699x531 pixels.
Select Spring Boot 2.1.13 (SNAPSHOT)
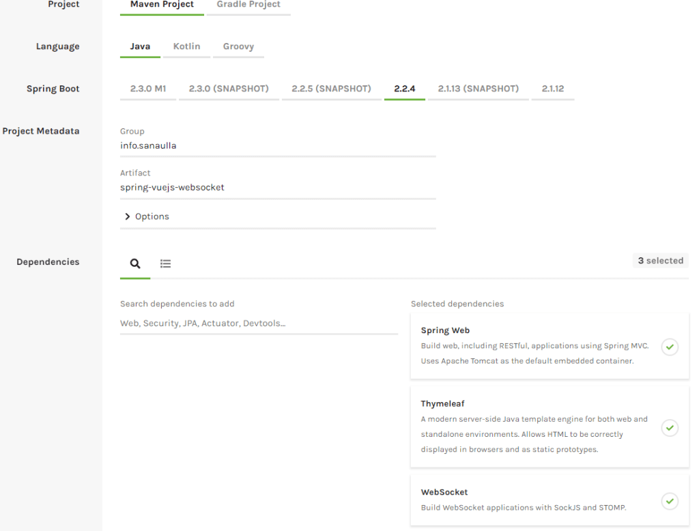coord(479,89)
